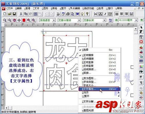This screenshot has width=145, height=114.
Task: Click the outlined 龙 character on canvas
Action: pos(55,50)
